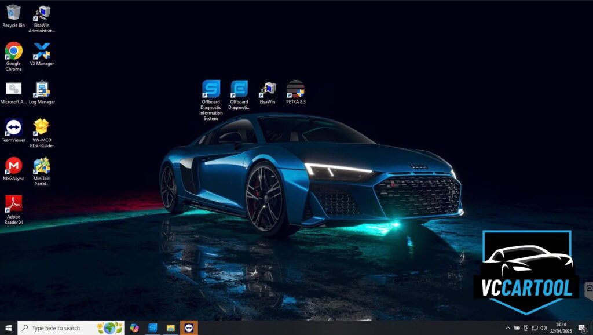The height and width of the screenshot is (335, 593).
Task: Click TeamViewer in the taskbar
Action: (189, 328)
